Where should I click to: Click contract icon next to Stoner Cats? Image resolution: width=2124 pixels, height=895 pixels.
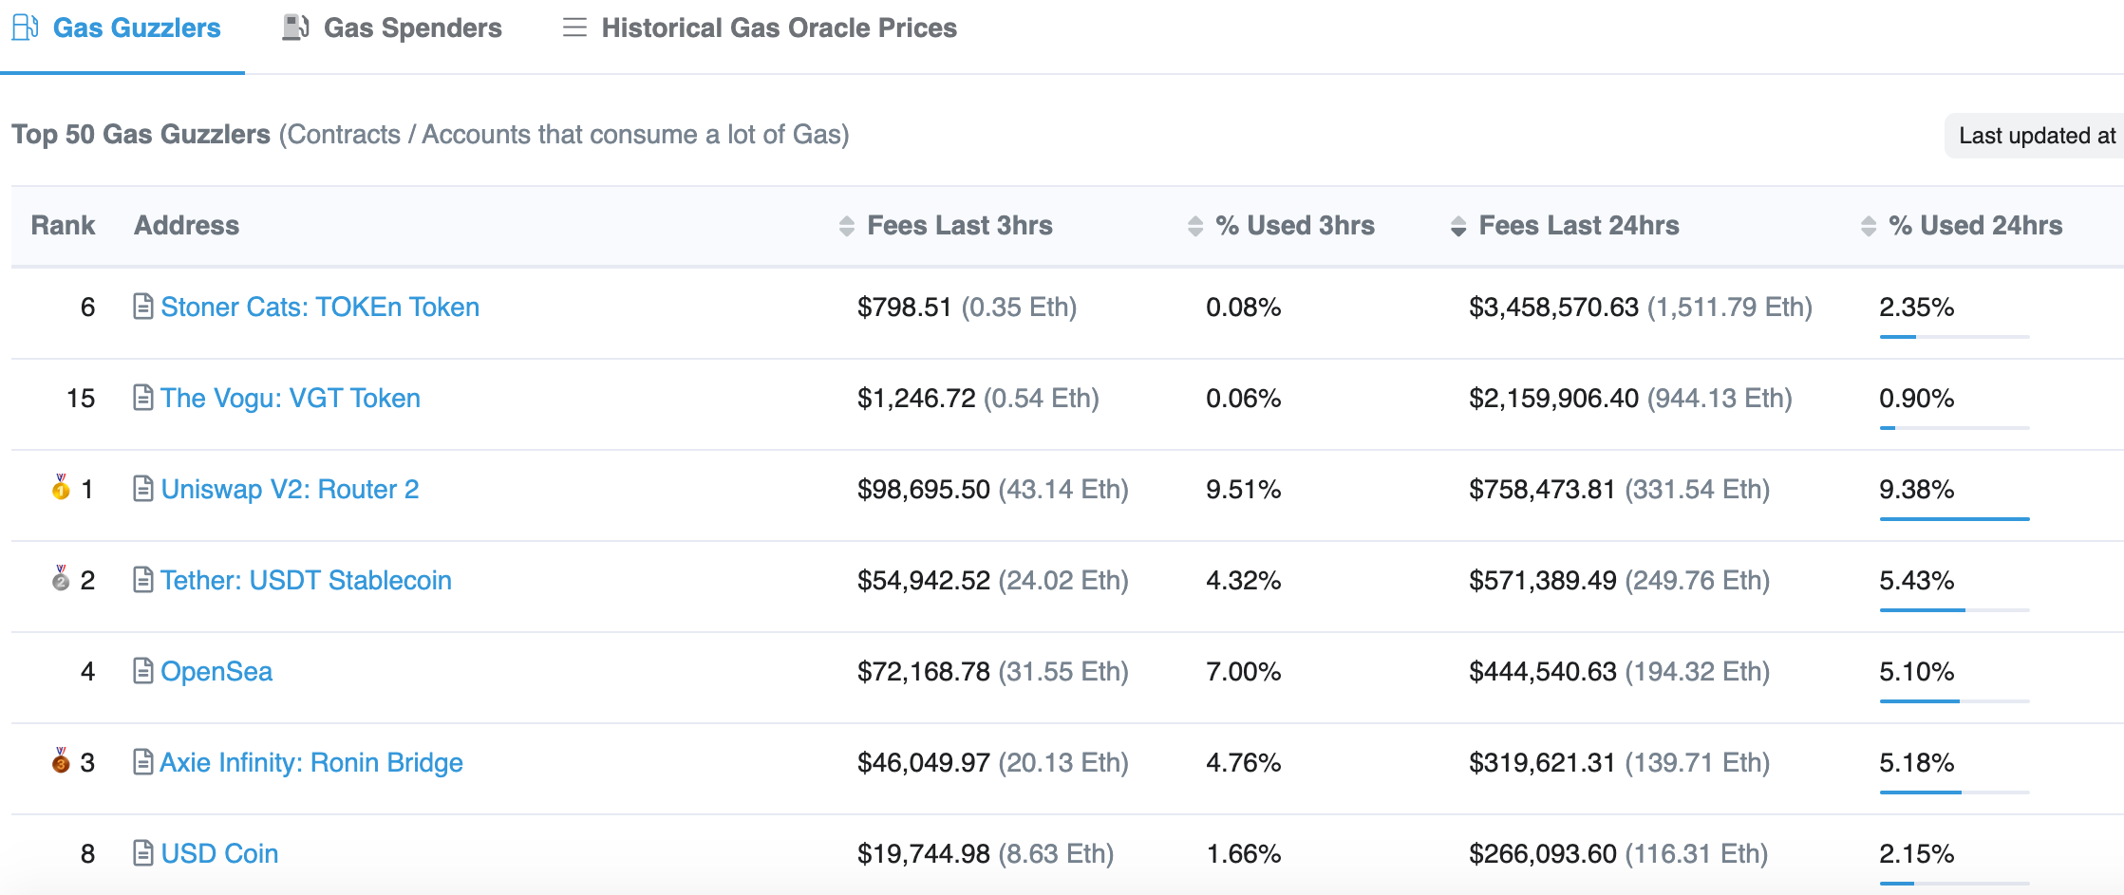(x=143, y=307)
